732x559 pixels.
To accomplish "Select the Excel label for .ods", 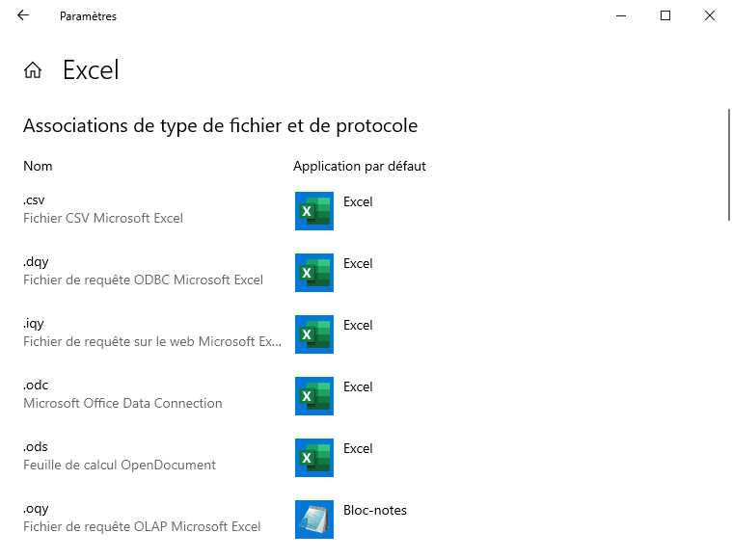I will point(358,449).
